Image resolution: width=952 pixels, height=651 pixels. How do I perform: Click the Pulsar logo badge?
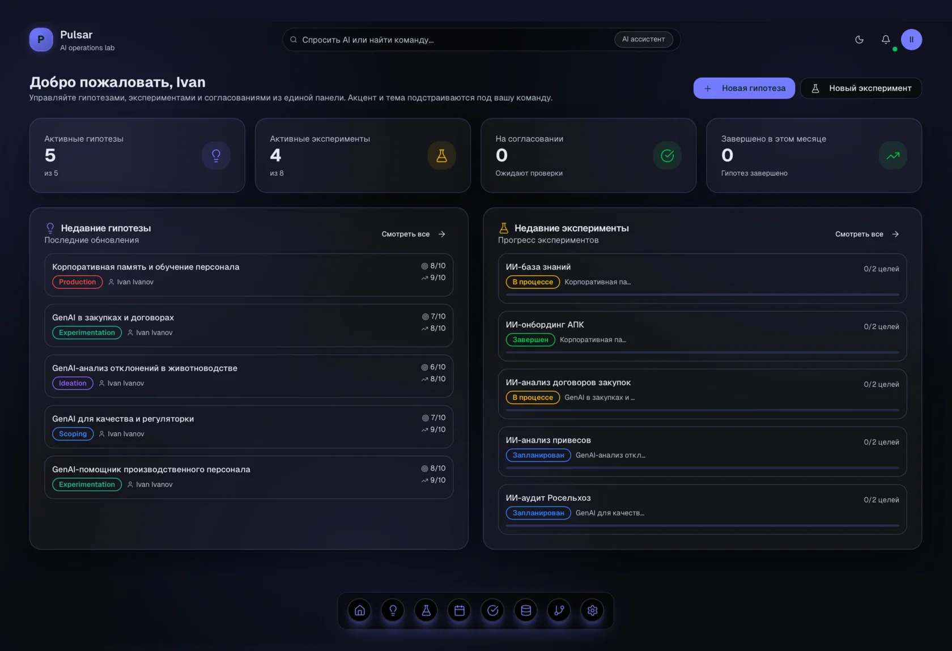41,40
